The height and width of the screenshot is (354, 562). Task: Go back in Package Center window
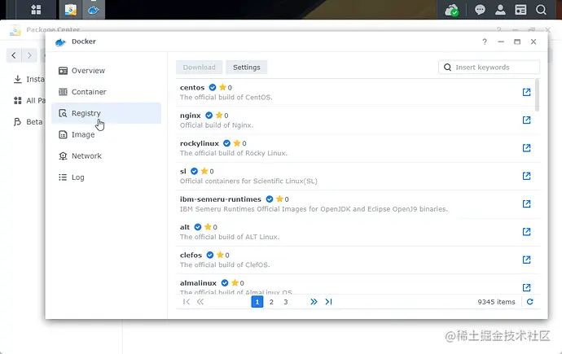14,55
